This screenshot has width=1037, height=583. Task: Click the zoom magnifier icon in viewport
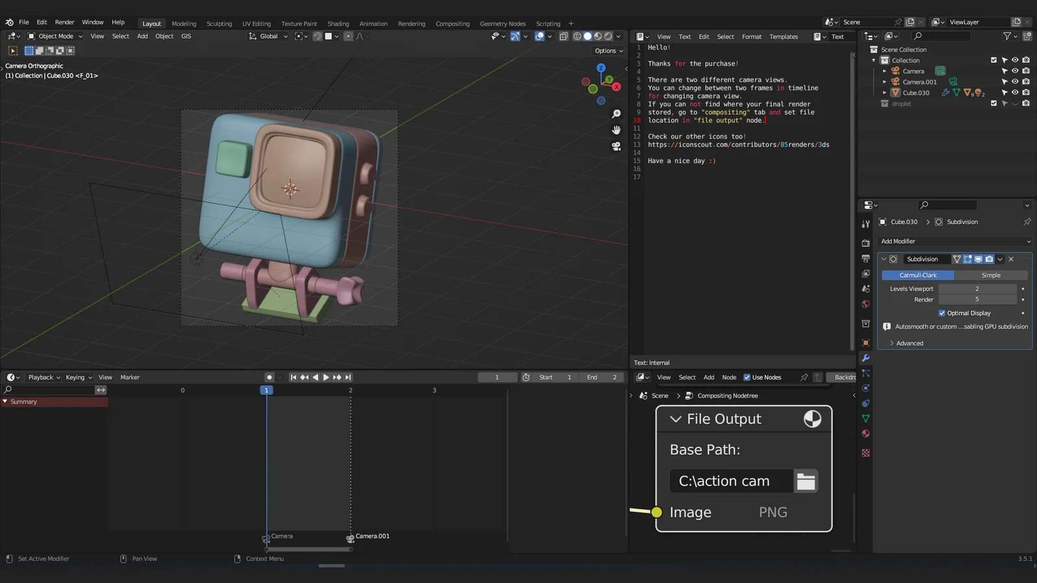(x=616, y=114)
